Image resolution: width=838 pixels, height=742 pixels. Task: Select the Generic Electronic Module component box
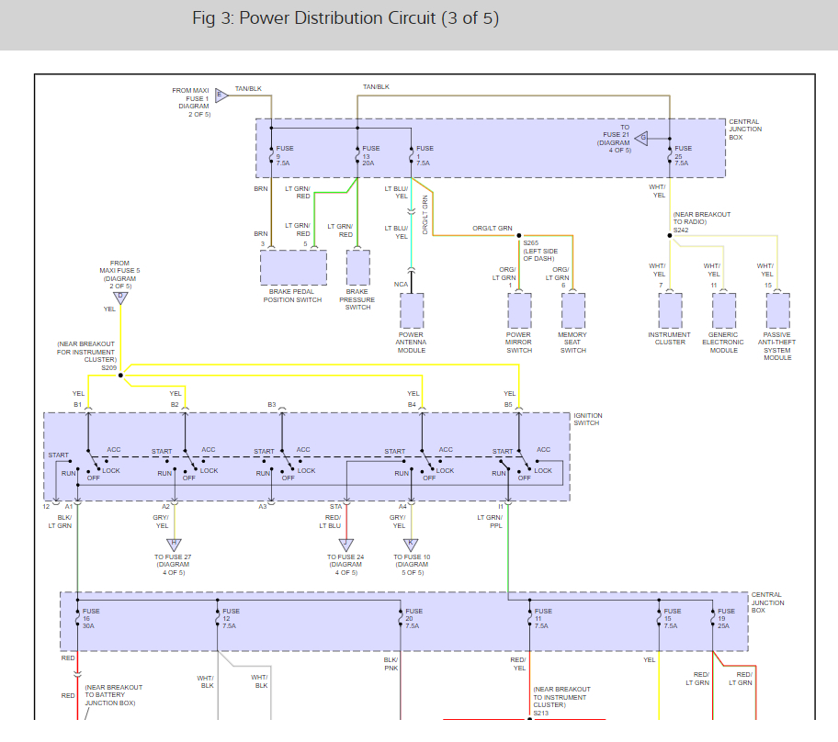(724, 310)
